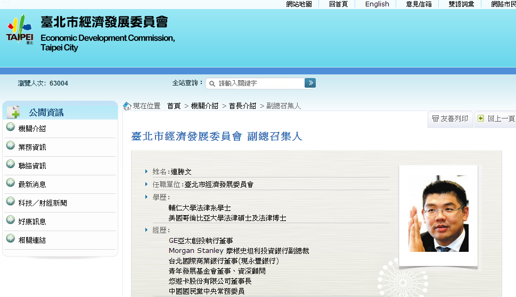Click the printer icon for 友善列印
Screen dimensions: 516x297
(436, 118)
